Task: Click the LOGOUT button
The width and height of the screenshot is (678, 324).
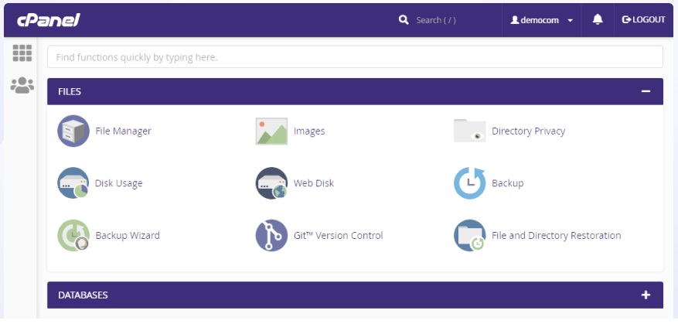Action: pos(643,19)
